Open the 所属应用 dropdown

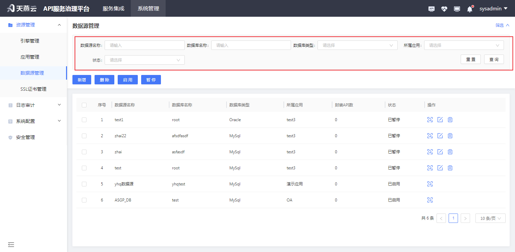[x=464, y=45]
